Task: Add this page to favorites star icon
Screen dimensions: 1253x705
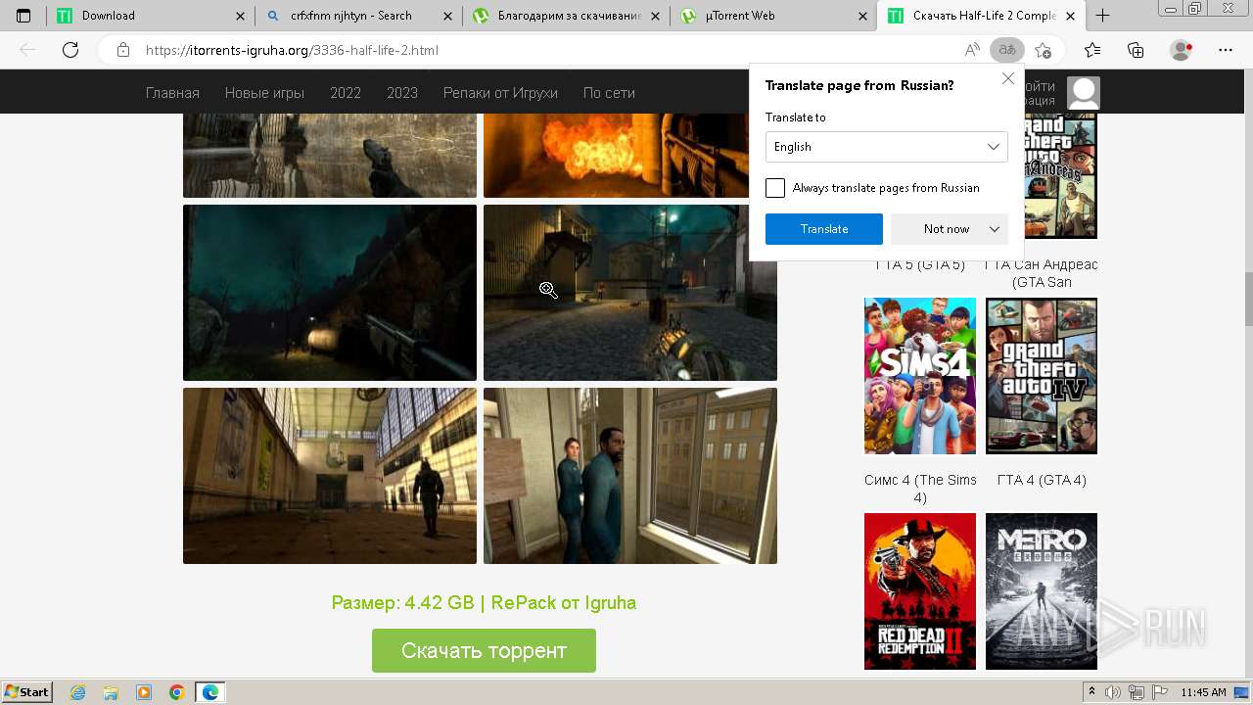Action: pos(1044,50)
